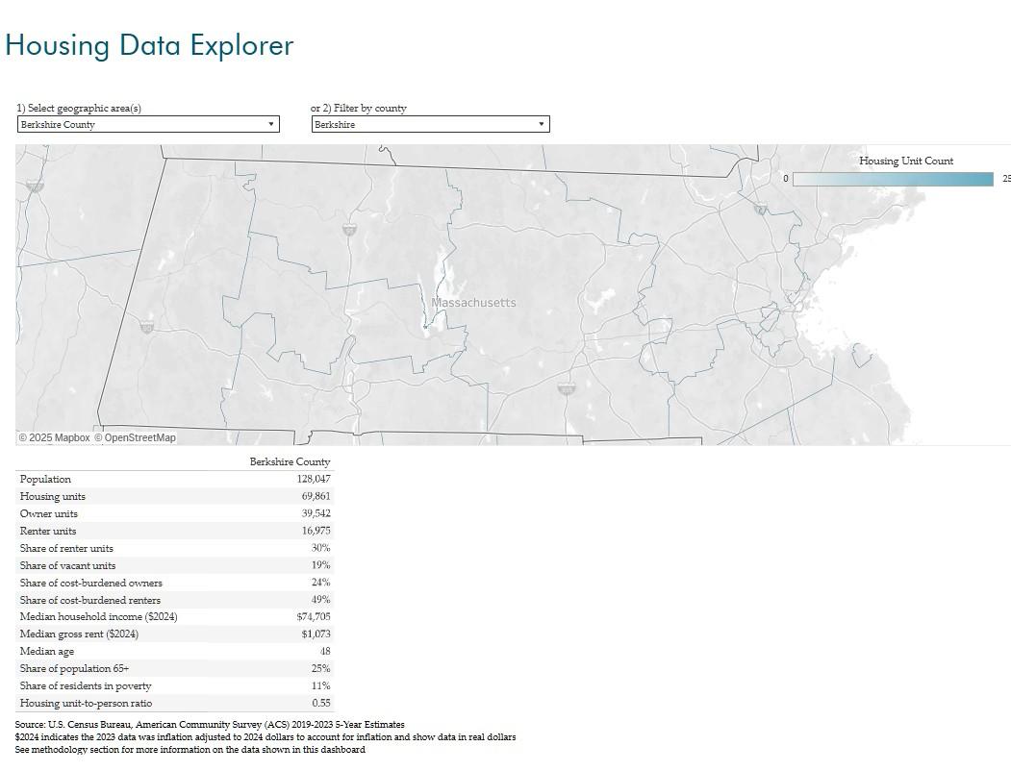This screenshot has width=1011, height=771.
Task: Open the Mapbox attribution link
Action: pyautogui.click(x=54, y=438)
